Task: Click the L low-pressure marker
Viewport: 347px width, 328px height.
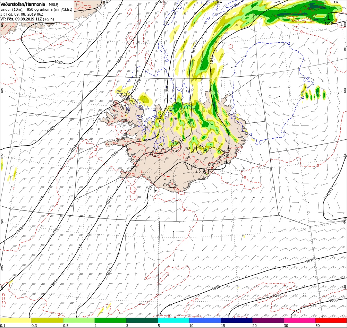Action: (x=329, y=17)
